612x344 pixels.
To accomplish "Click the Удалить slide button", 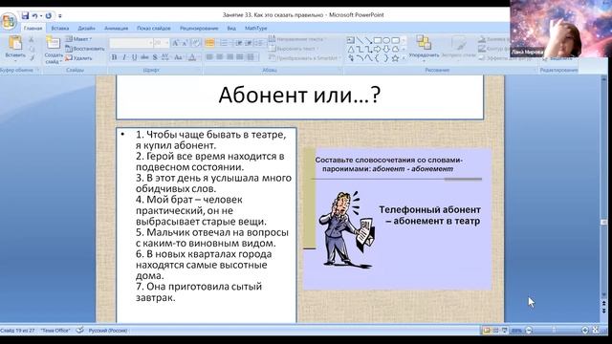I will tap(78, 58).
